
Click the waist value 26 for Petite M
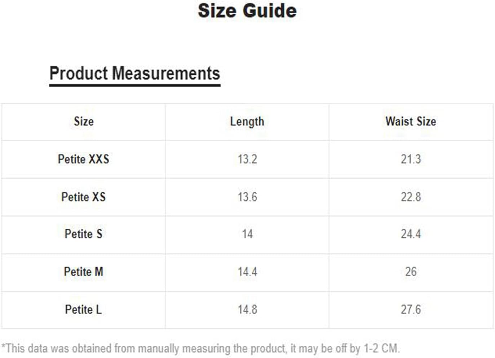(x=411, y=272)
